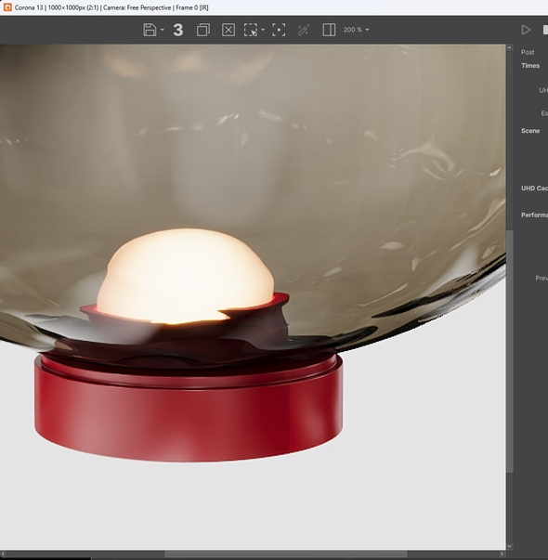The width and height of the screenshot is (548, 560).
Task: Switch to the Post tab
Action: coord(528,52)
